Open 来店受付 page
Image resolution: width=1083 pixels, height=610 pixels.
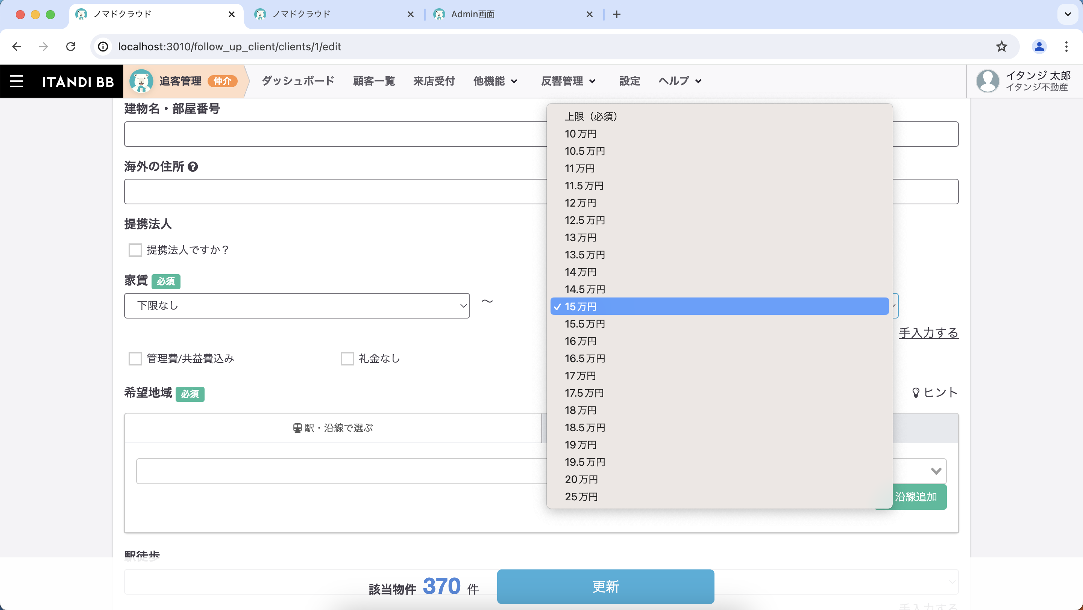(434, 81)
